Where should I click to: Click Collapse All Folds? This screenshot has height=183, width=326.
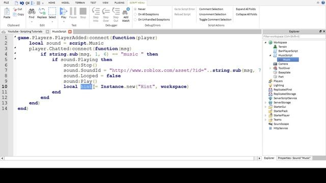[x=247, y=14]
